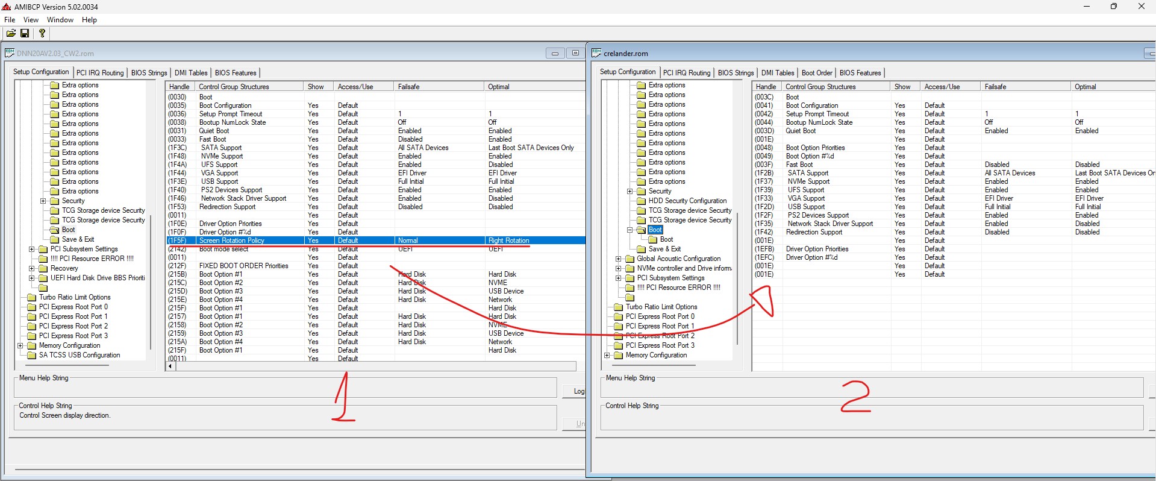Click left arrow of left table's horizontal scrollbar

click(x=170, y=366)
